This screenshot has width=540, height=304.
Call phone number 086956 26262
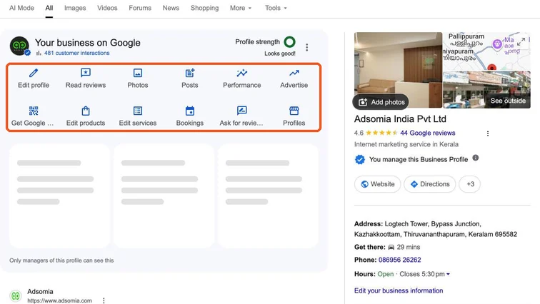[399, 260]
